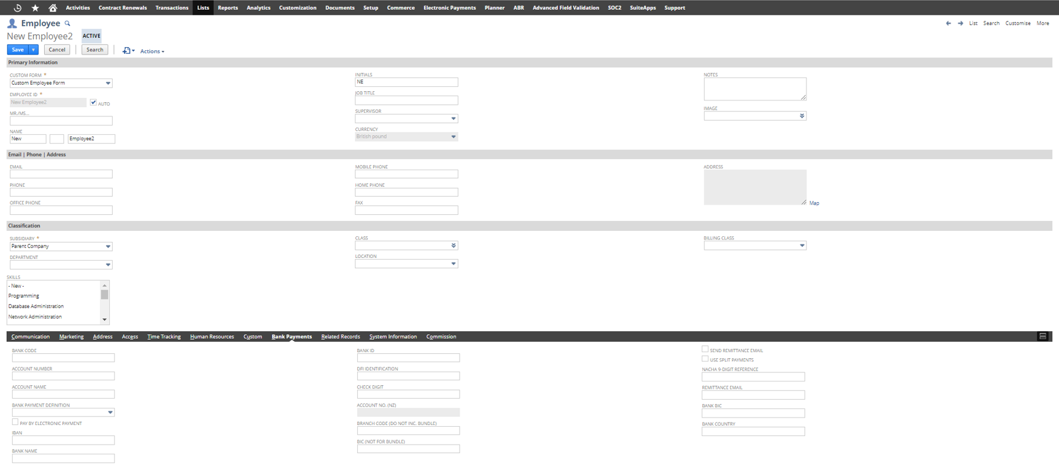Screen dimensions: 1059x466
Task: Uncheck the Auto employee ID checkbox
Action: [x=93, y=102]
